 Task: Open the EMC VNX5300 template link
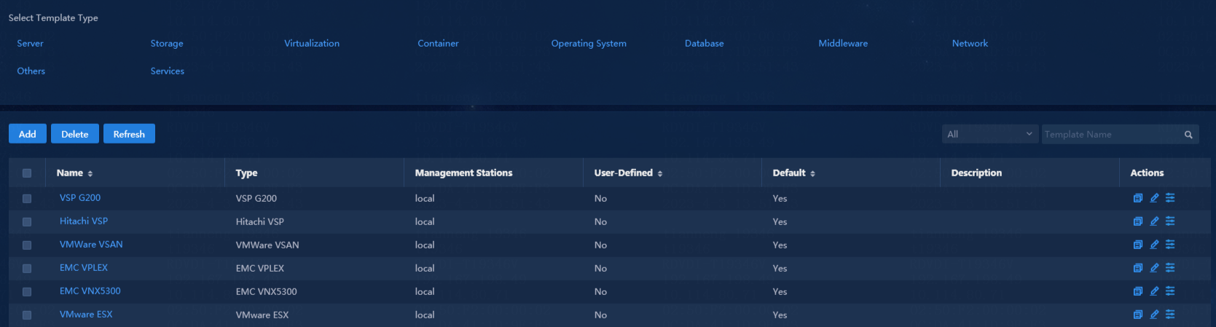90,291
